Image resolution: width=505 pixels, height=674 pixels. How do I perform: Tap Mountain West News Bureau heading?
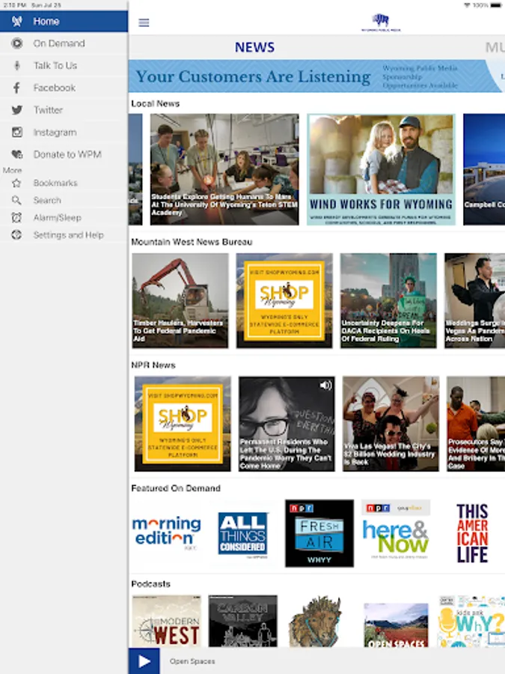click(192, 242)
